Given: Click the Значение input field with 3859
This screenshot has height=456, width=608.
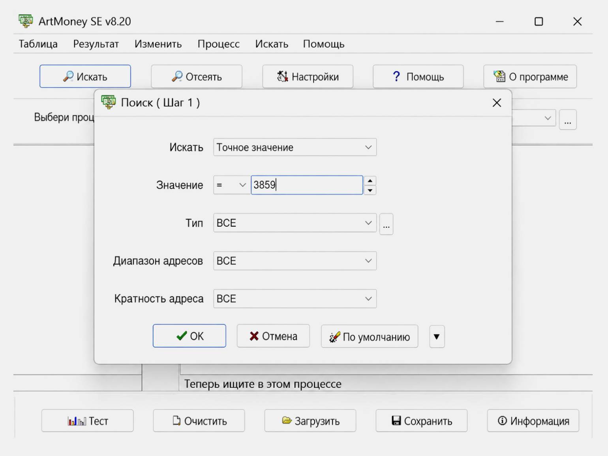Looking at the screenshot, I should [307, 185].
